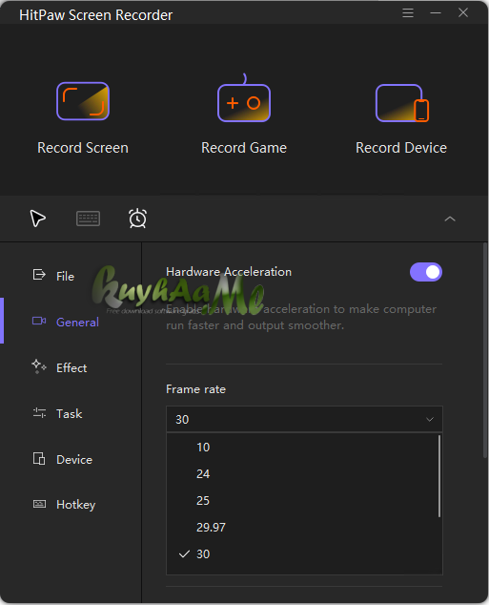The image size is (489, 605).
Task: Close the HitPaw Screen Recorder window
Action: 463,12
